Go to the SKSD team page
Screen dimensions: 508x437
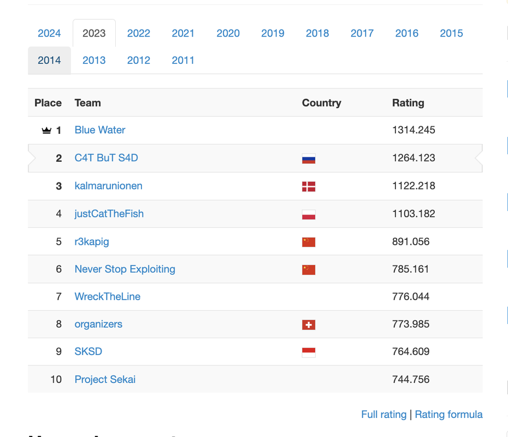(88, 351)
